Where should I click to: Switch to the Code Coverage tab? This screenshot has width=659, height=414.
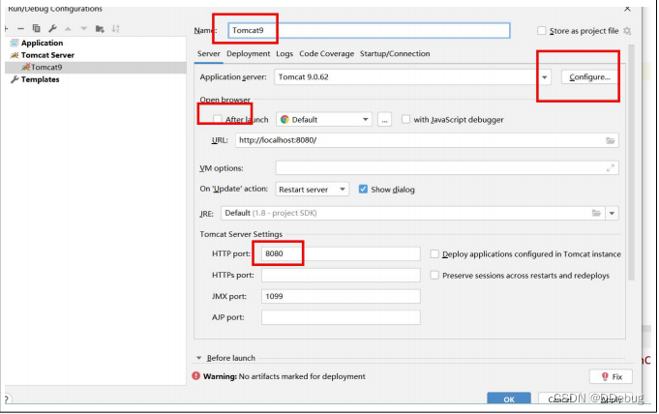pyautogui.click(x=326, y=54)
